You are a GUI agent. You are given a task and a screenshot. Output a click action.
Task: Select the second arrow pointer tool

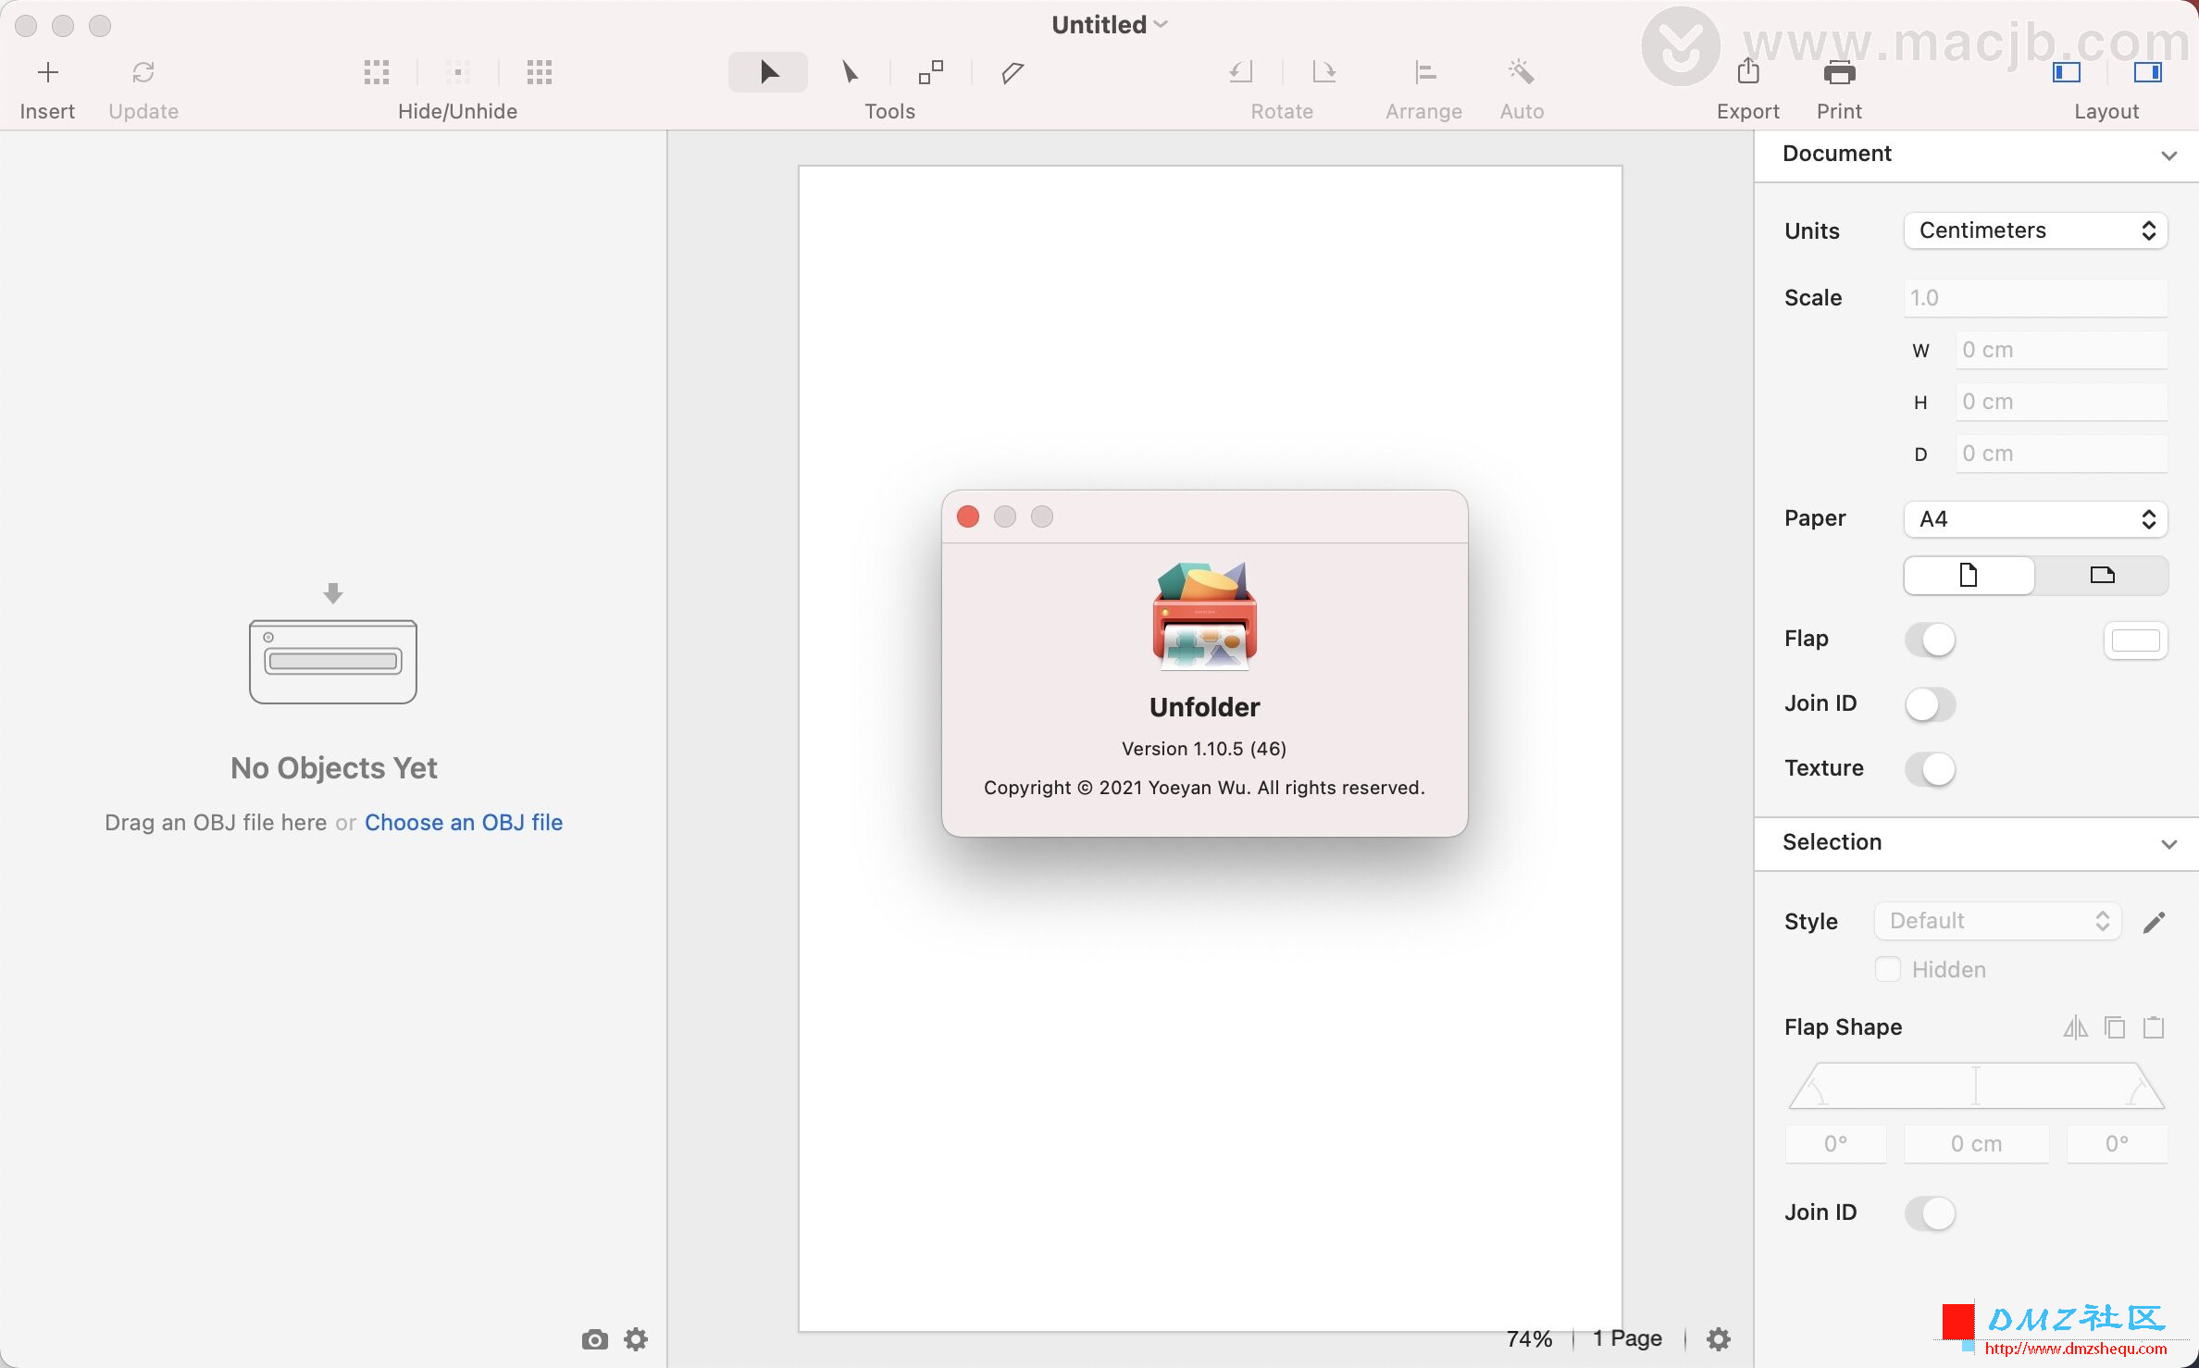[850, 72]
